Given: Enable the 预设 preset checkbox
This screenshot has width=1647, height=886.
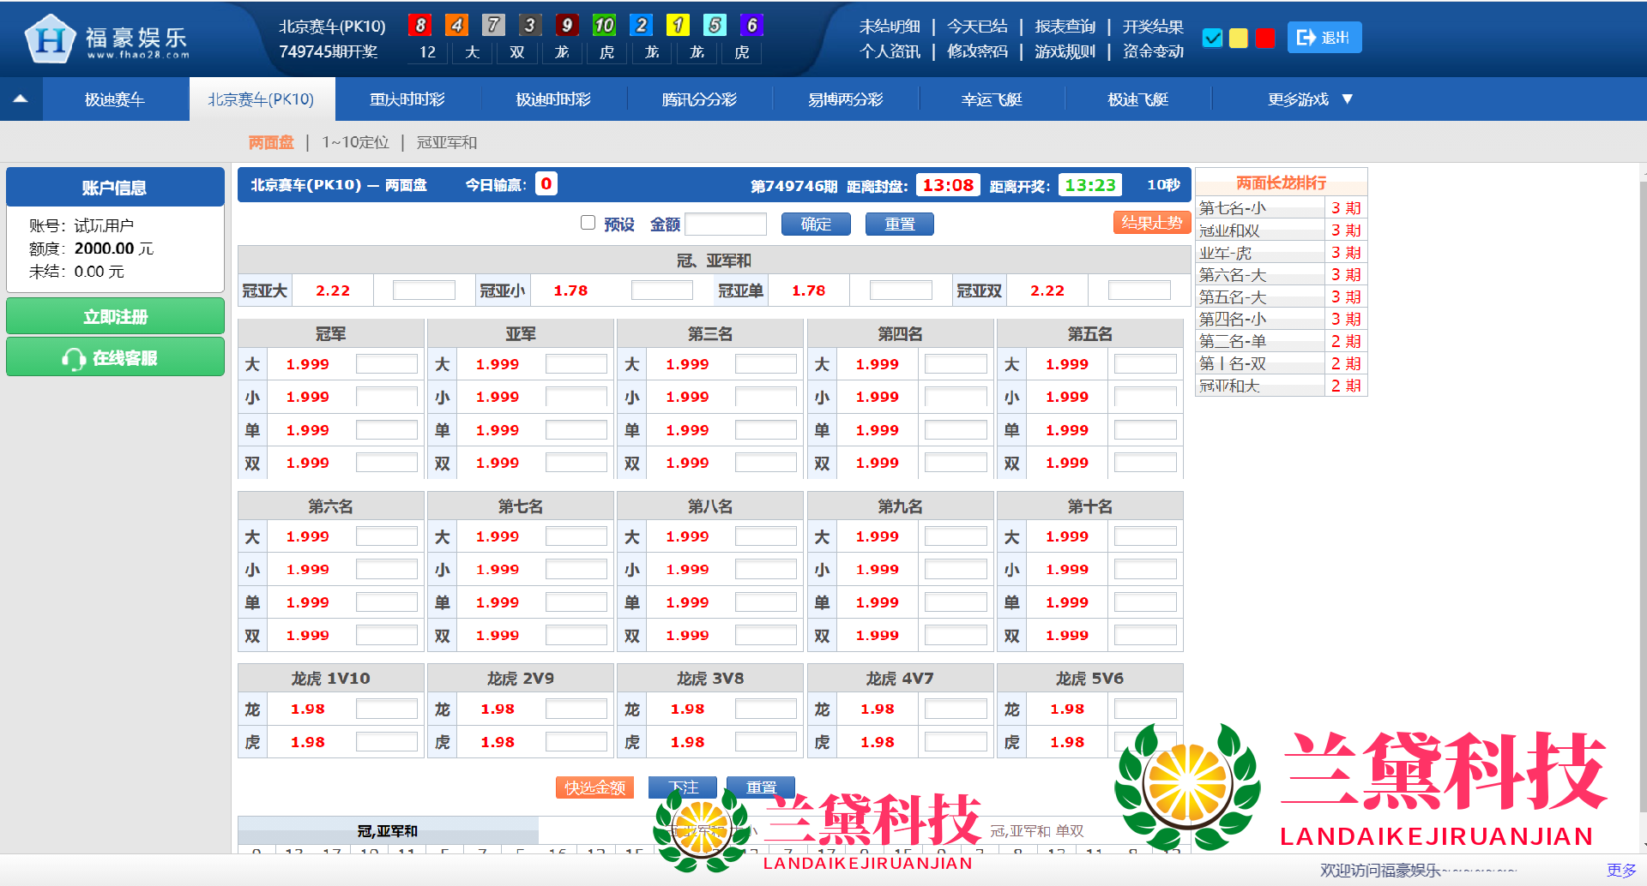Looking at the screenshot, I should pyautogui.click(x=588, y=223).
